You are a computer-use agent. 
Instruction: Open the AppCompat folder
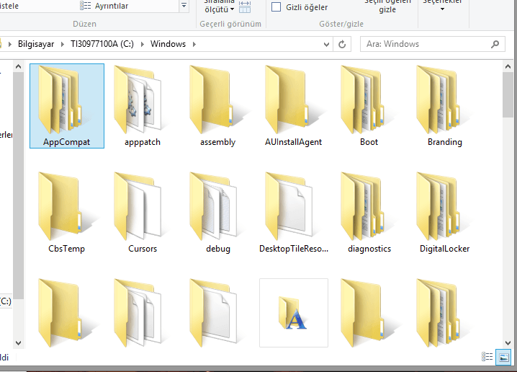(x=66, y=105)
